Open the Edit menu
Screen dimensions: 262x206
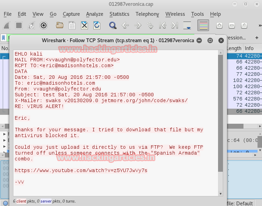(22, 14)
